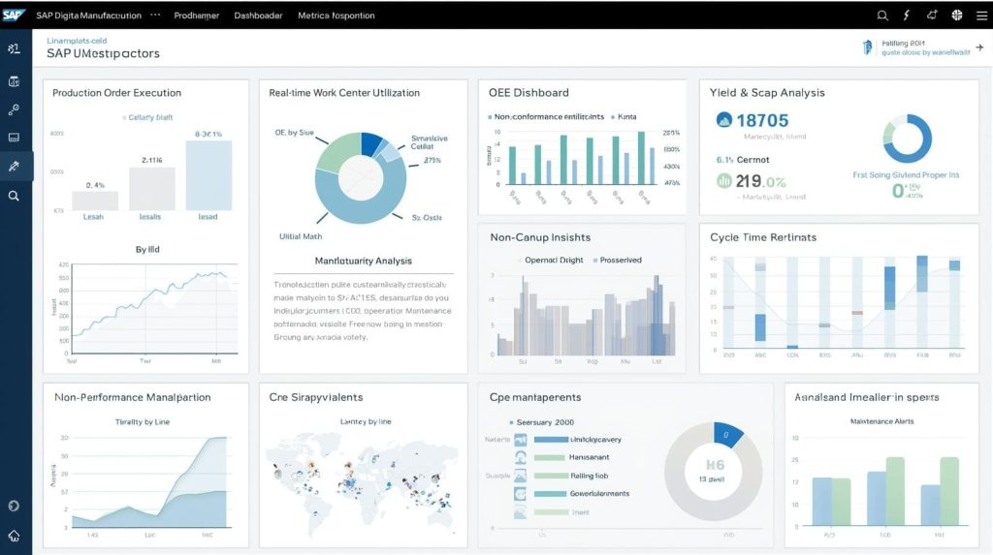Open the home icon at sidebar bottom
The height and width of the screenshot is (555, 993).
tap(14, 535)
